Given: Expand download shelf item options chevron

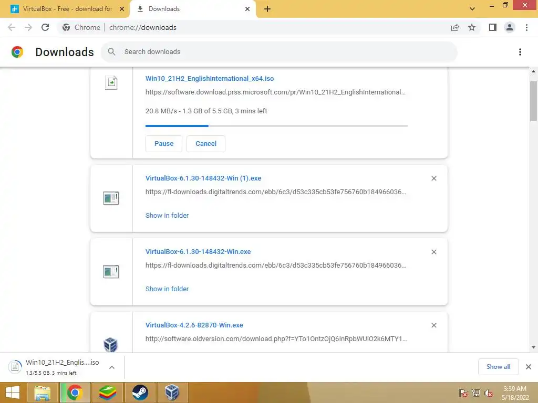Looking at the screenshot, I should (112, 367).
